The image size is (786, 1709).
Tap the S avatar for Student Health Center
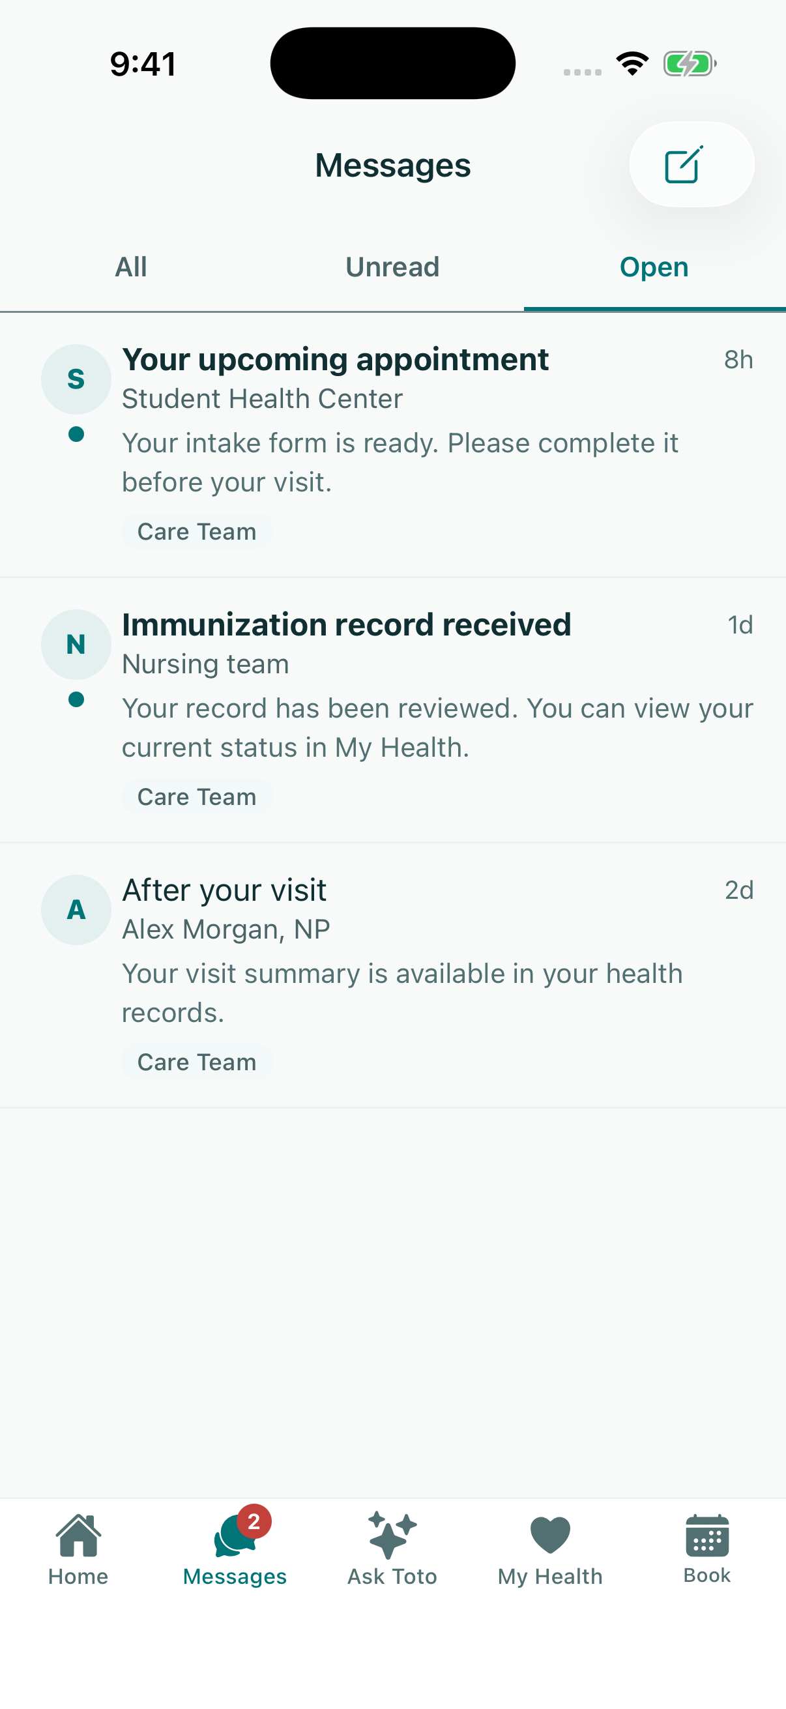76,379
